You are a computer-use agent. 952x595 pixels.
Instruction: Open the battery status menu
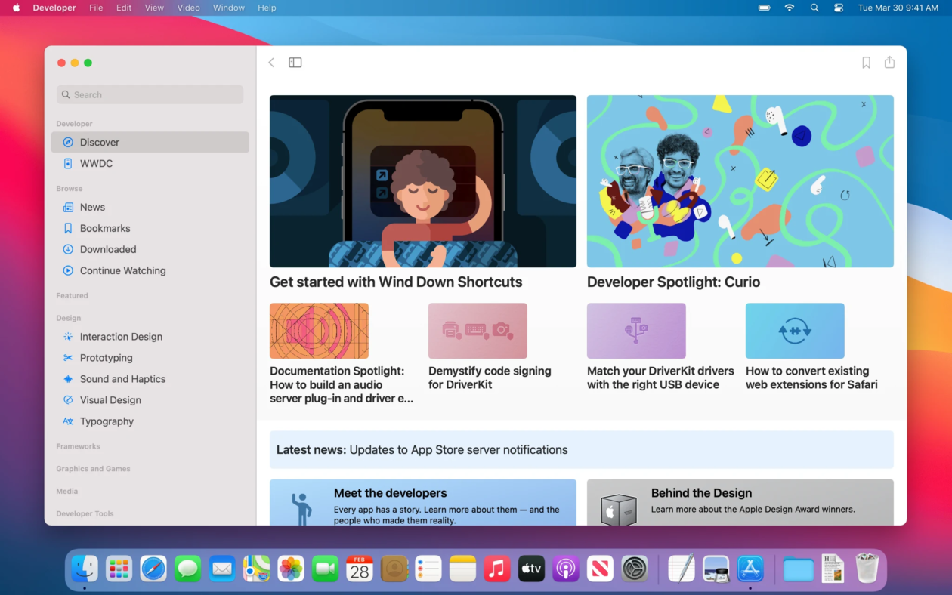tap(763, 8)
